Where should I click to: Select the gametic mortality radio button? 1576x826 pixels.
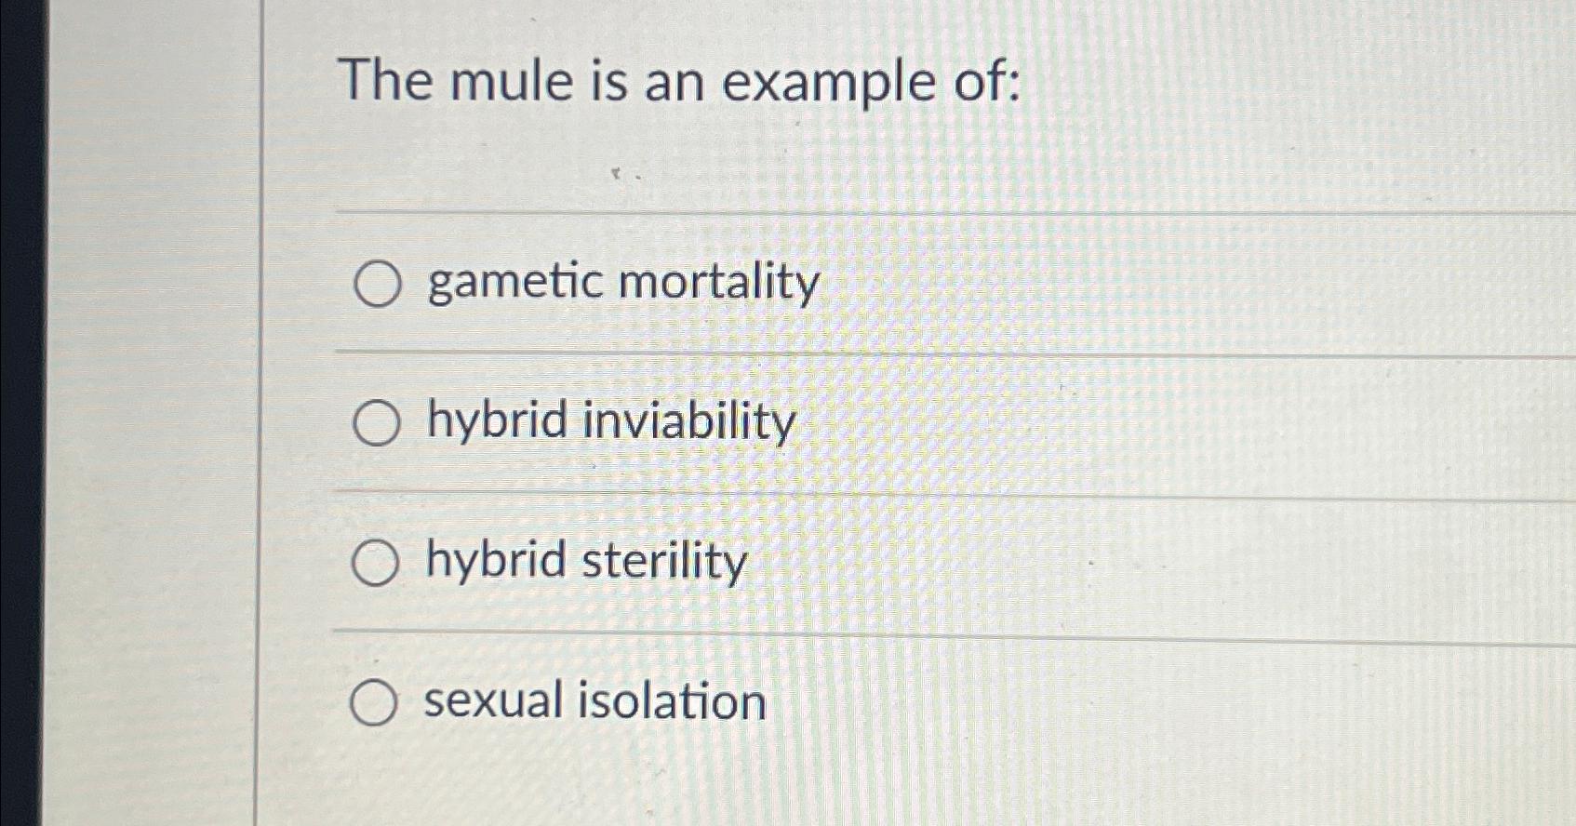pyautogui.click(x=377, y=284)
